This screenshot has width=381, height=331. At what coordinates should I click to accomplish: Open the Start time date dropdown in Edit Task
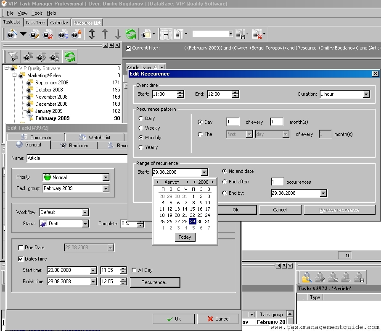tap(93, 271)
